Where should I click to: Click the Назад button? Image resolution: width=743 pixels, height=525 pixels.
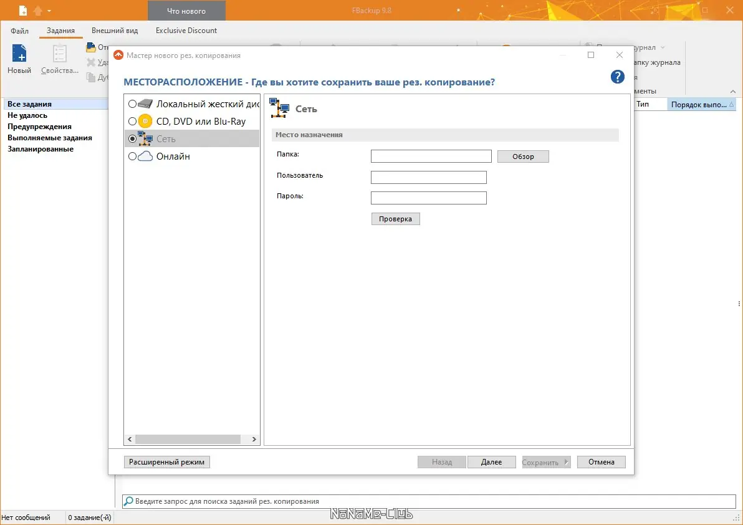[x=442, y=462]
